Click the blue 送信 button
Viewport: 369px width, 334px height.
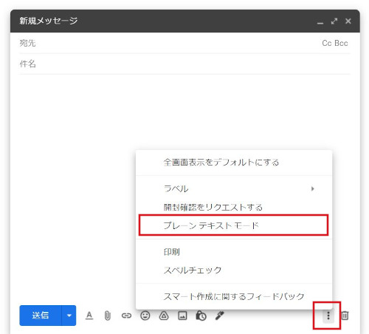click(41, 316)
